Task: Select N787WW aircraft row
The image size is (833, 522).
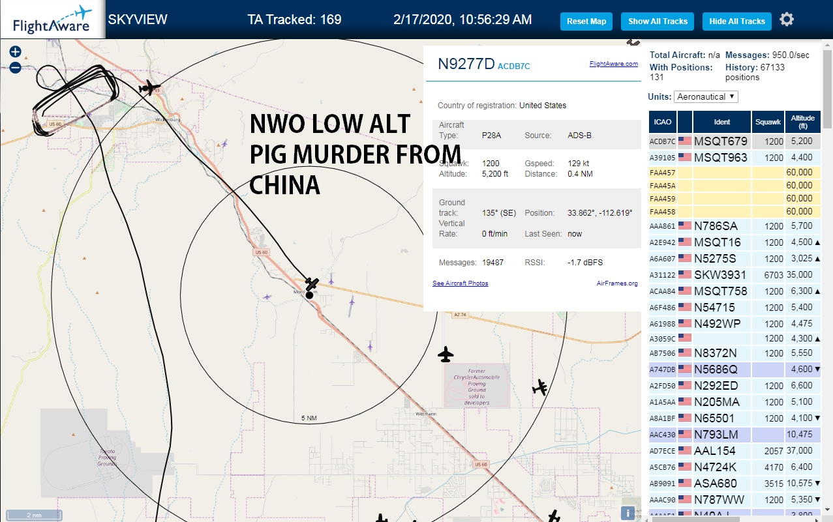Action: [735, 499]
